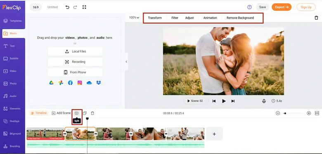Undo the last action
Image resolution: width=322 pixels, height=154 pixels.
click(67, 7)
